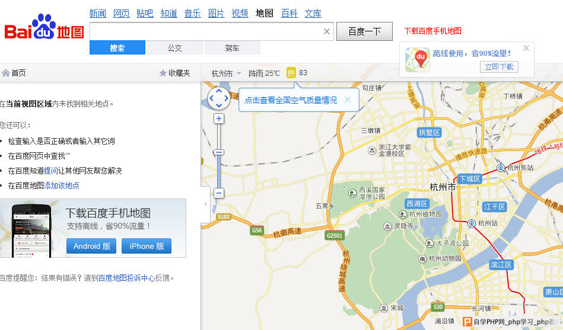Viewport: 563px width, 330px height.
Task: Click the 宋城 attraction marker
Action: [384, 308]
